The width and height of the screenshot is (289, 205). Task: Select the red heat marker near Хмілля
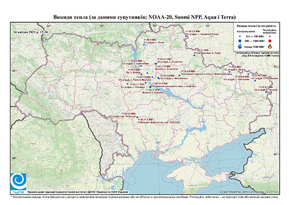(x=142, y=74)
